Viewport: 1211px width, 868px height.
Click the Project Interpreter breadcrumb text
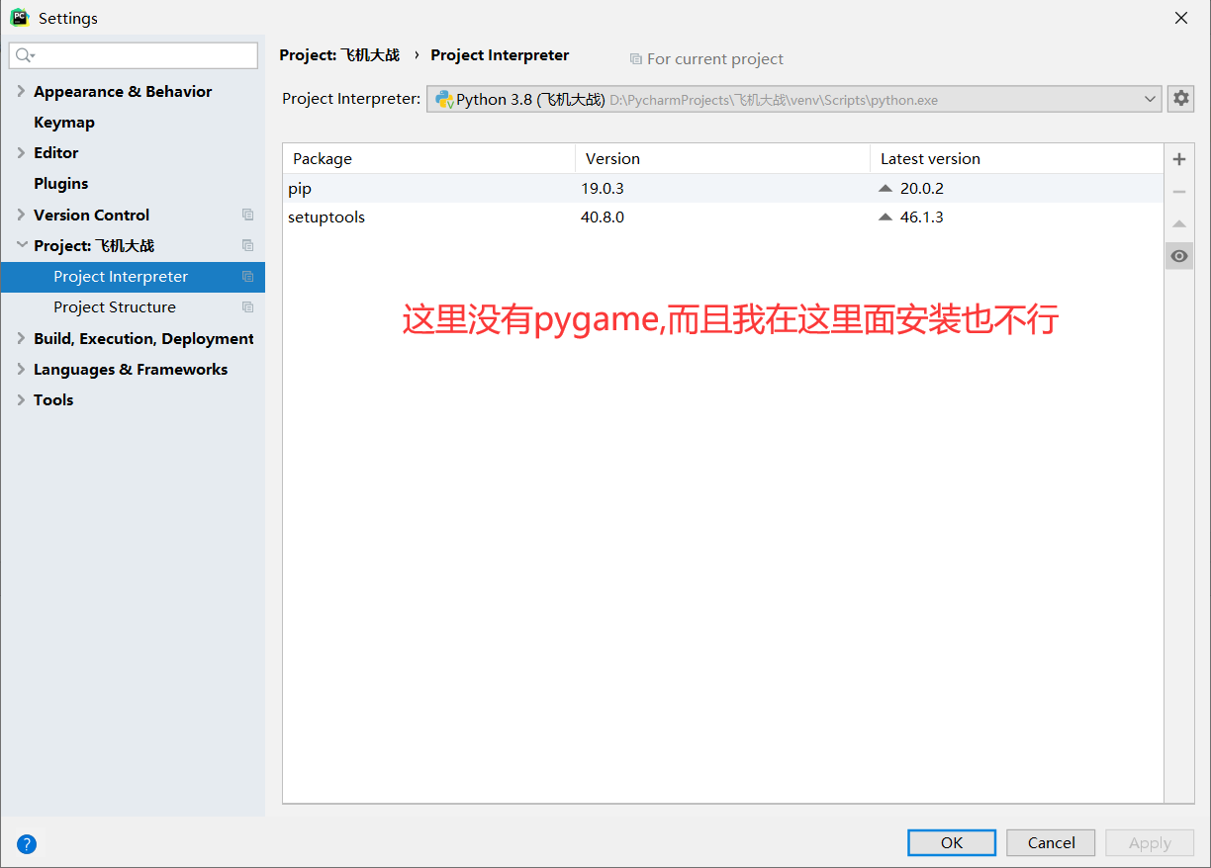(500, 55)
